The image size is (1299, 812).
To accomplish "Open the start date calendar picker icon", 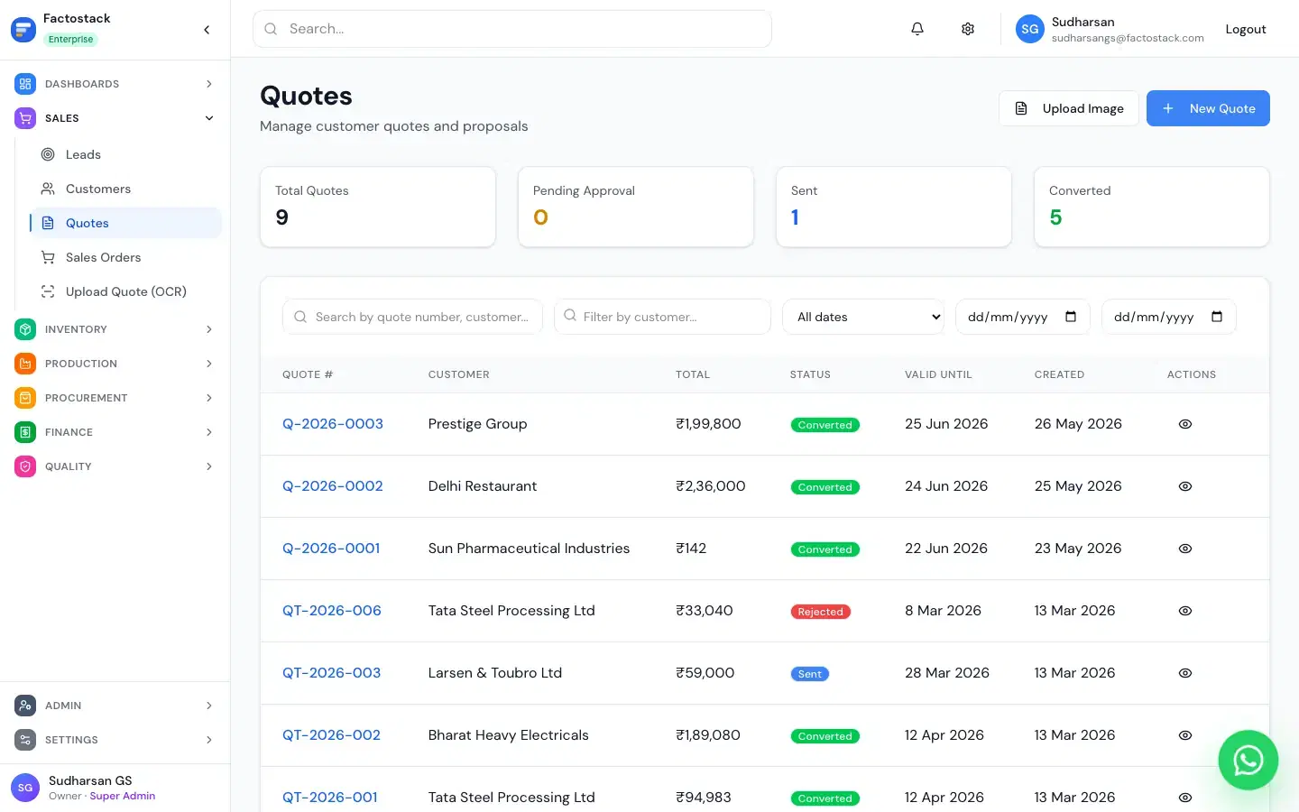I will (1071, 317).
